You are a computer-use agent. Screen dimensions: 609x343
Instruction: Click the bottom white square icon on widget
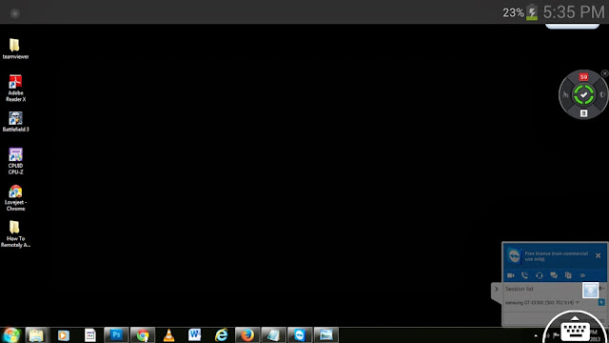coord(583,113)
